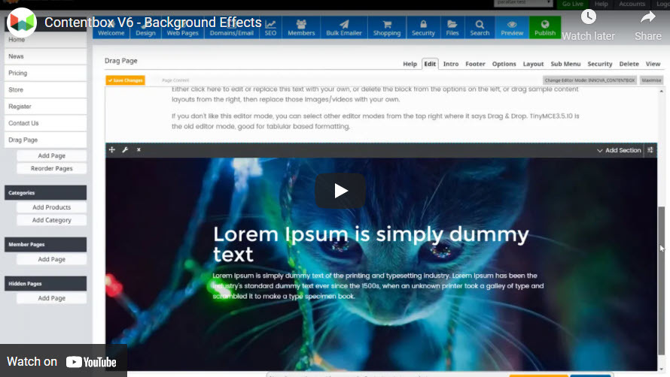This screenshot has height=377, width=670.
Task: Click the sliders icon next to Add Section
Action: 650,149
